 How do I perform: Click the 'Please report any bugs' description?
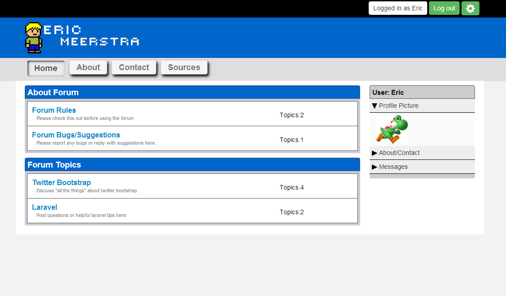95,143
